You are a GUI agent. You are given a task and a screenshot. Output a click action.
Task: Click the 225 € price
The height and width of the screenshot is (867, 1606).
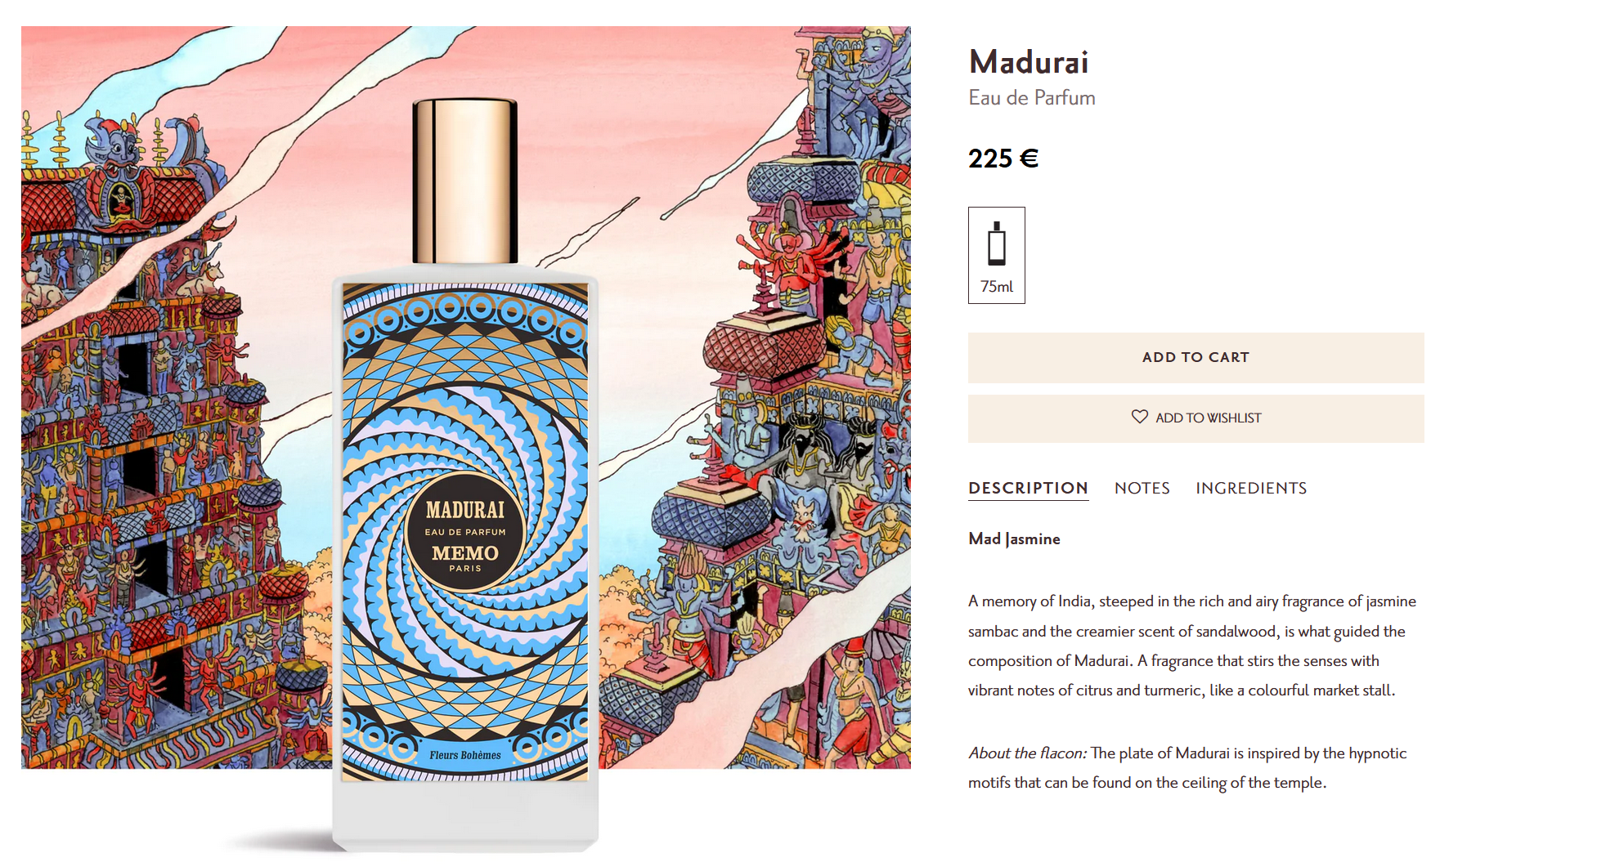[1003, 158]
